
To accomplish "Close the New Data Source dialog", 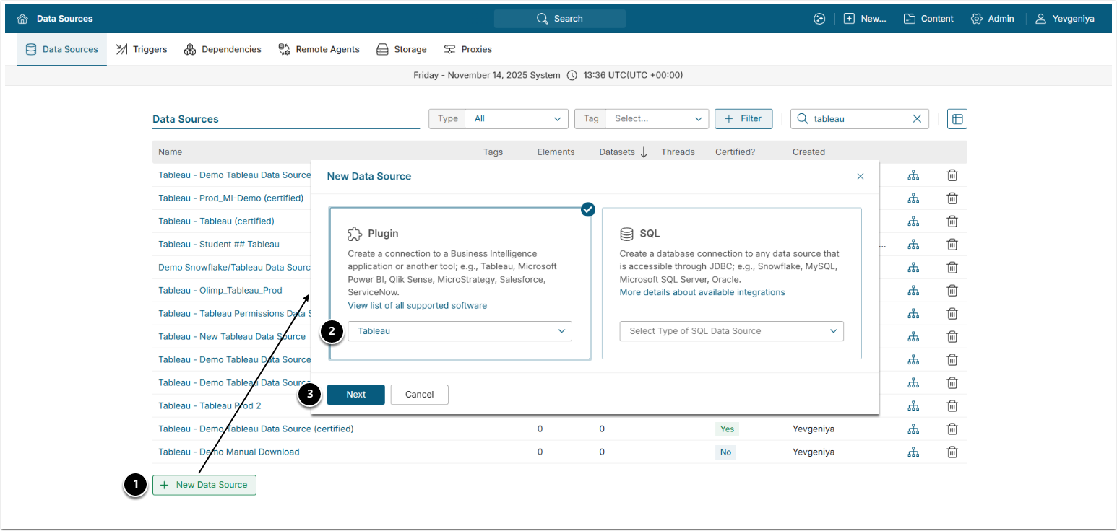I will pos(860,176).
